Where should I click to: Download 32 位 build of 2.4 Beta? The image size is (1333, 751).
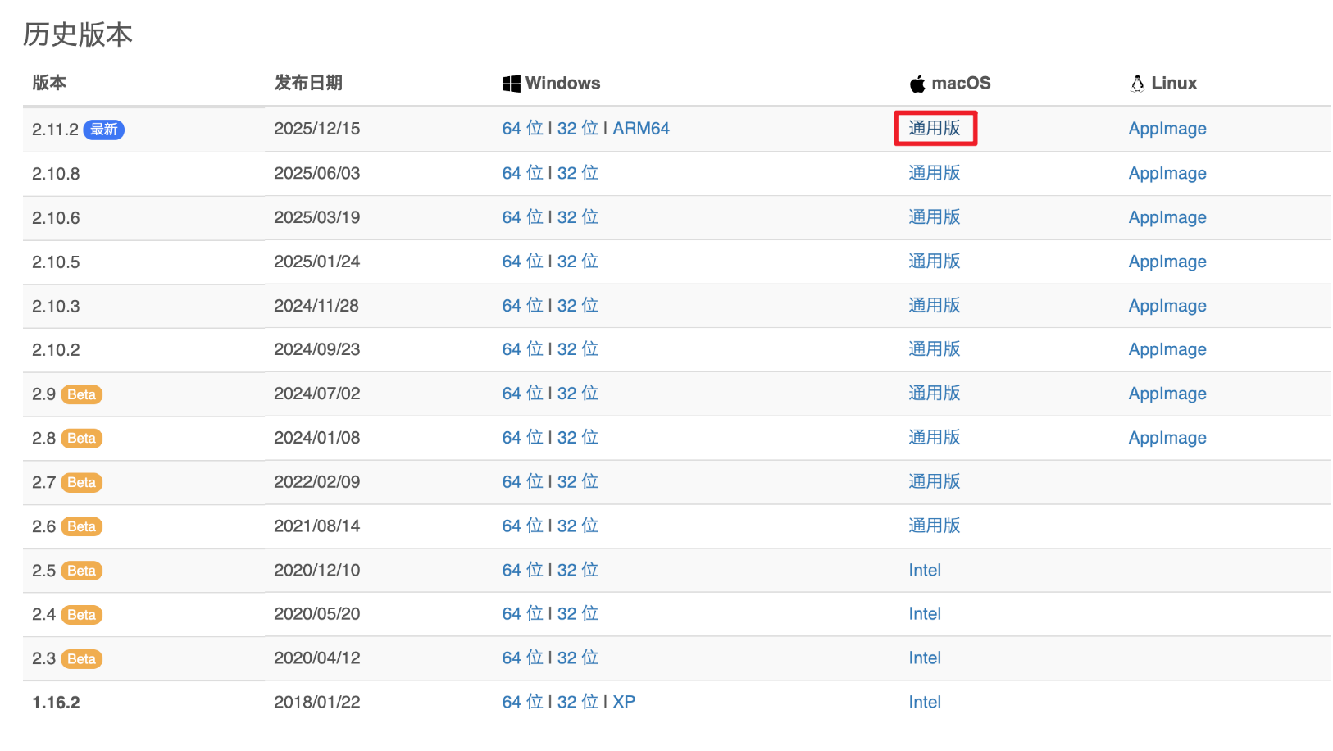click(578, 614)
